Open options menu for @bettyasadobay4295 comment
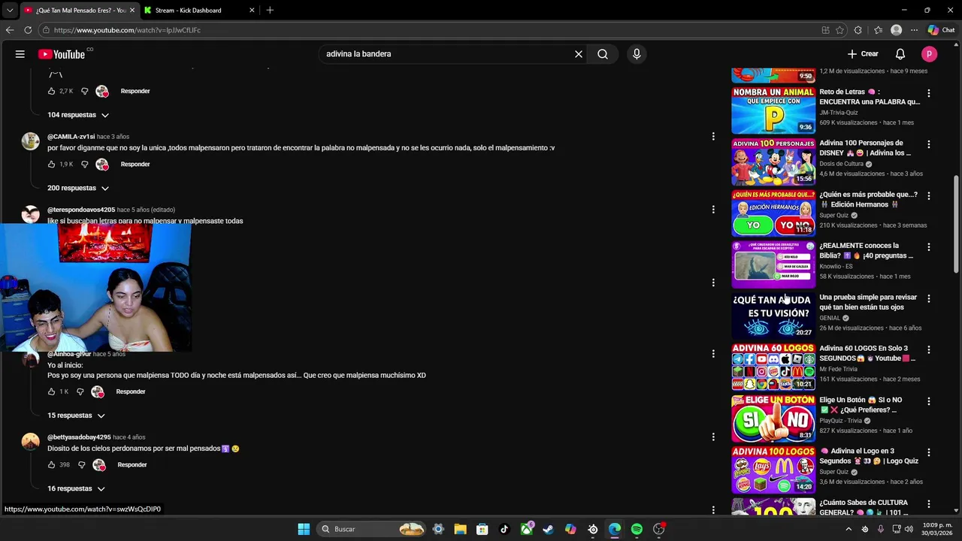Viewport: 962px width, 541px height. tap(713, 437)
